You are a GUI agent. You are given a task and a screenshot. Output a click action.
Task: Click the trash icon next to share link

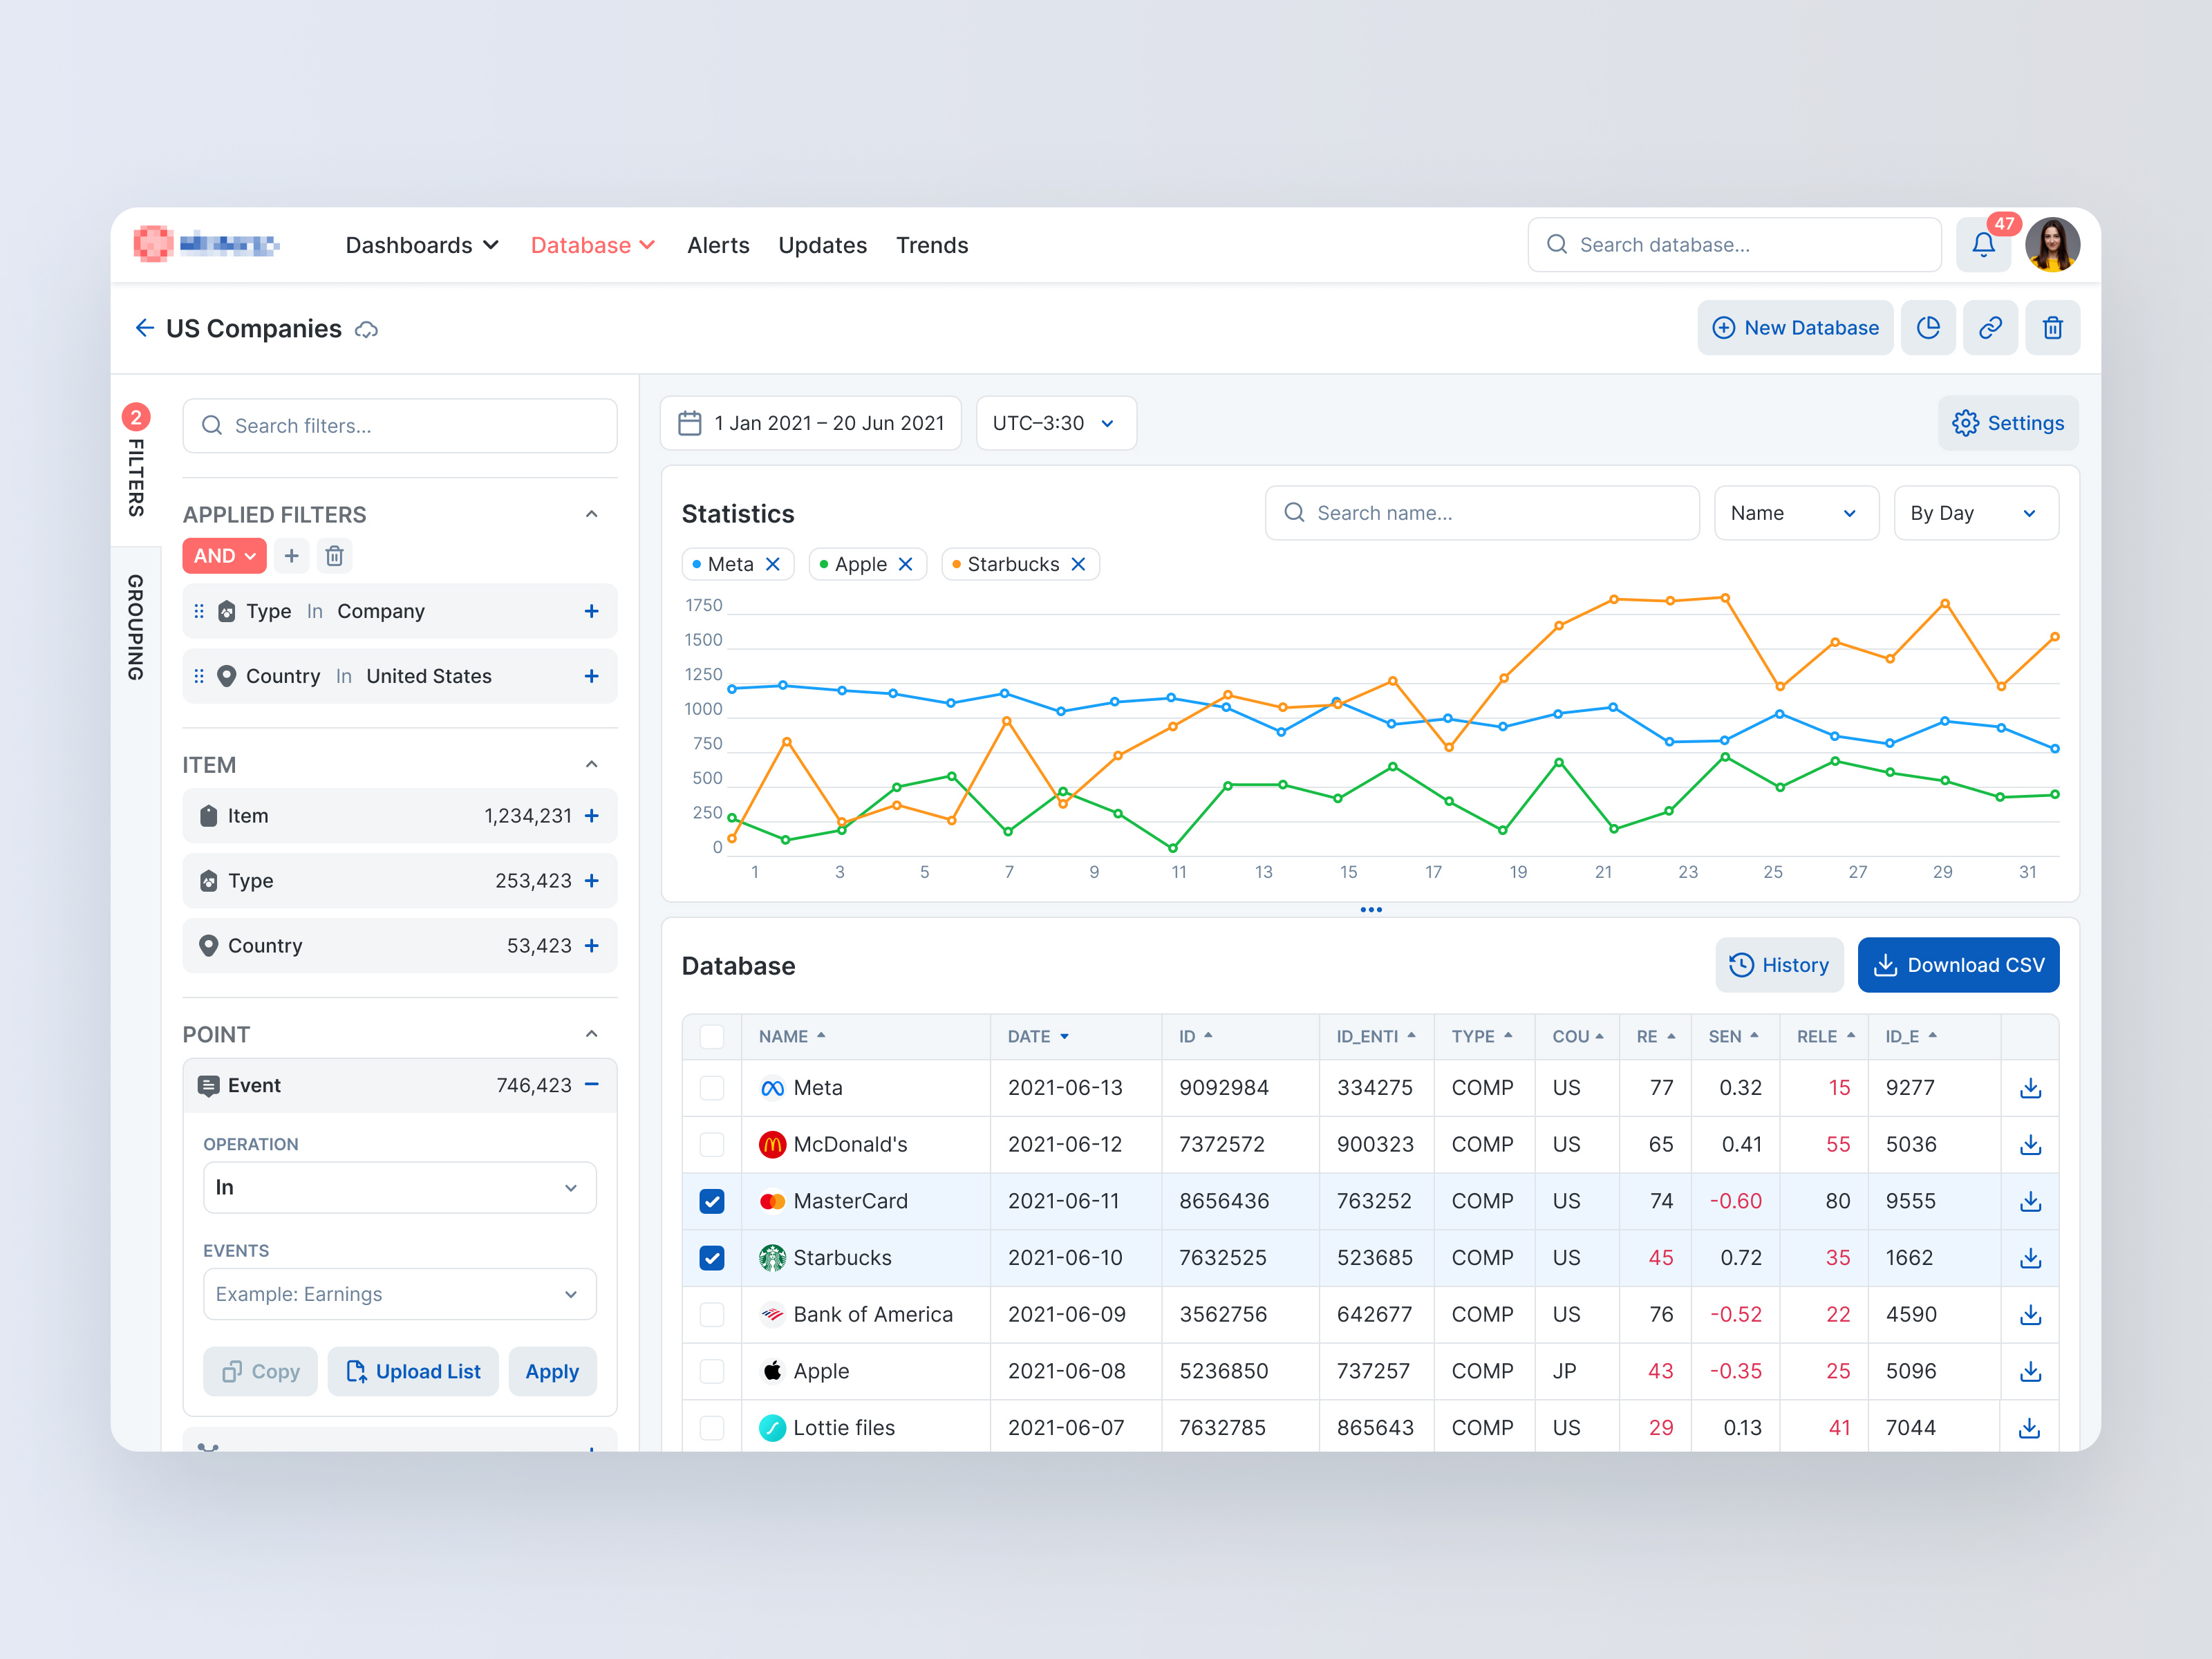coord(2053,328)
